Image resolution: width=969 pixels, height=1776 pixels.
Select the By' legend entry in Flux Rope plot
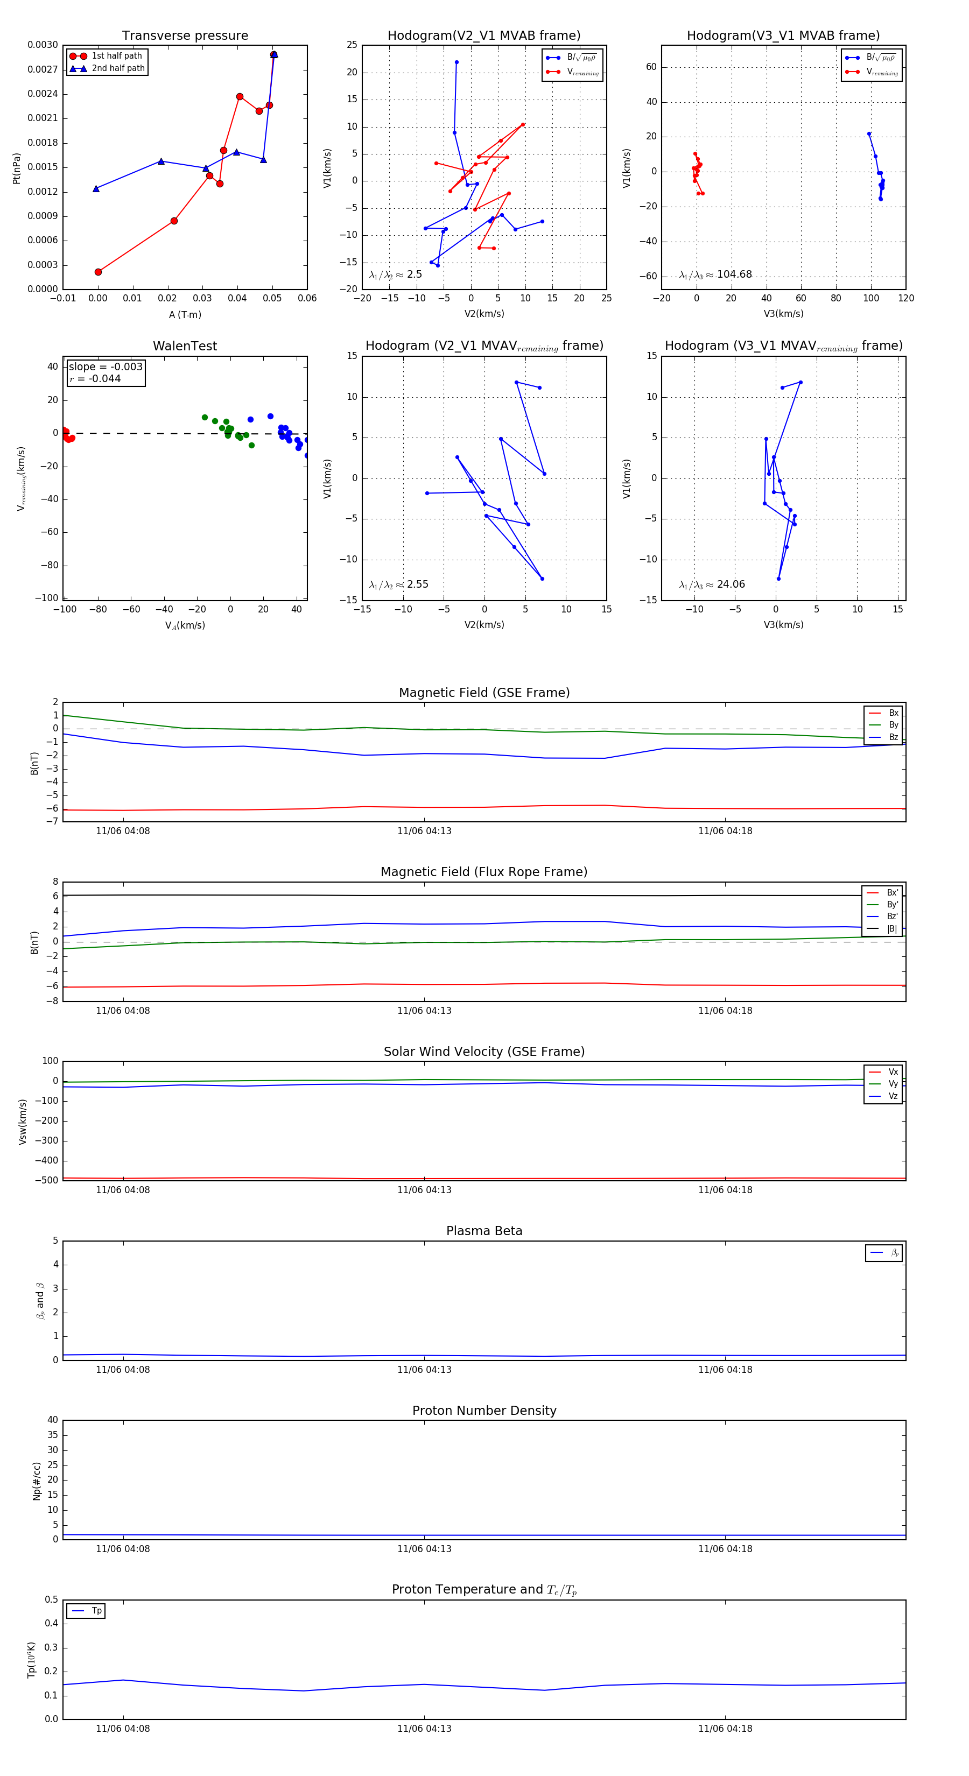pos(882,905)
